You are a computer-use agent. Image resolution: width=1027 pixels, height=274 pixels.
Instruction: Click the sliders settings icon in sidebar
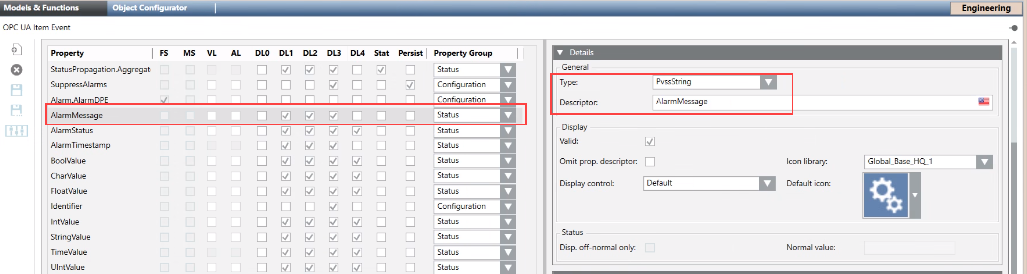16,131
